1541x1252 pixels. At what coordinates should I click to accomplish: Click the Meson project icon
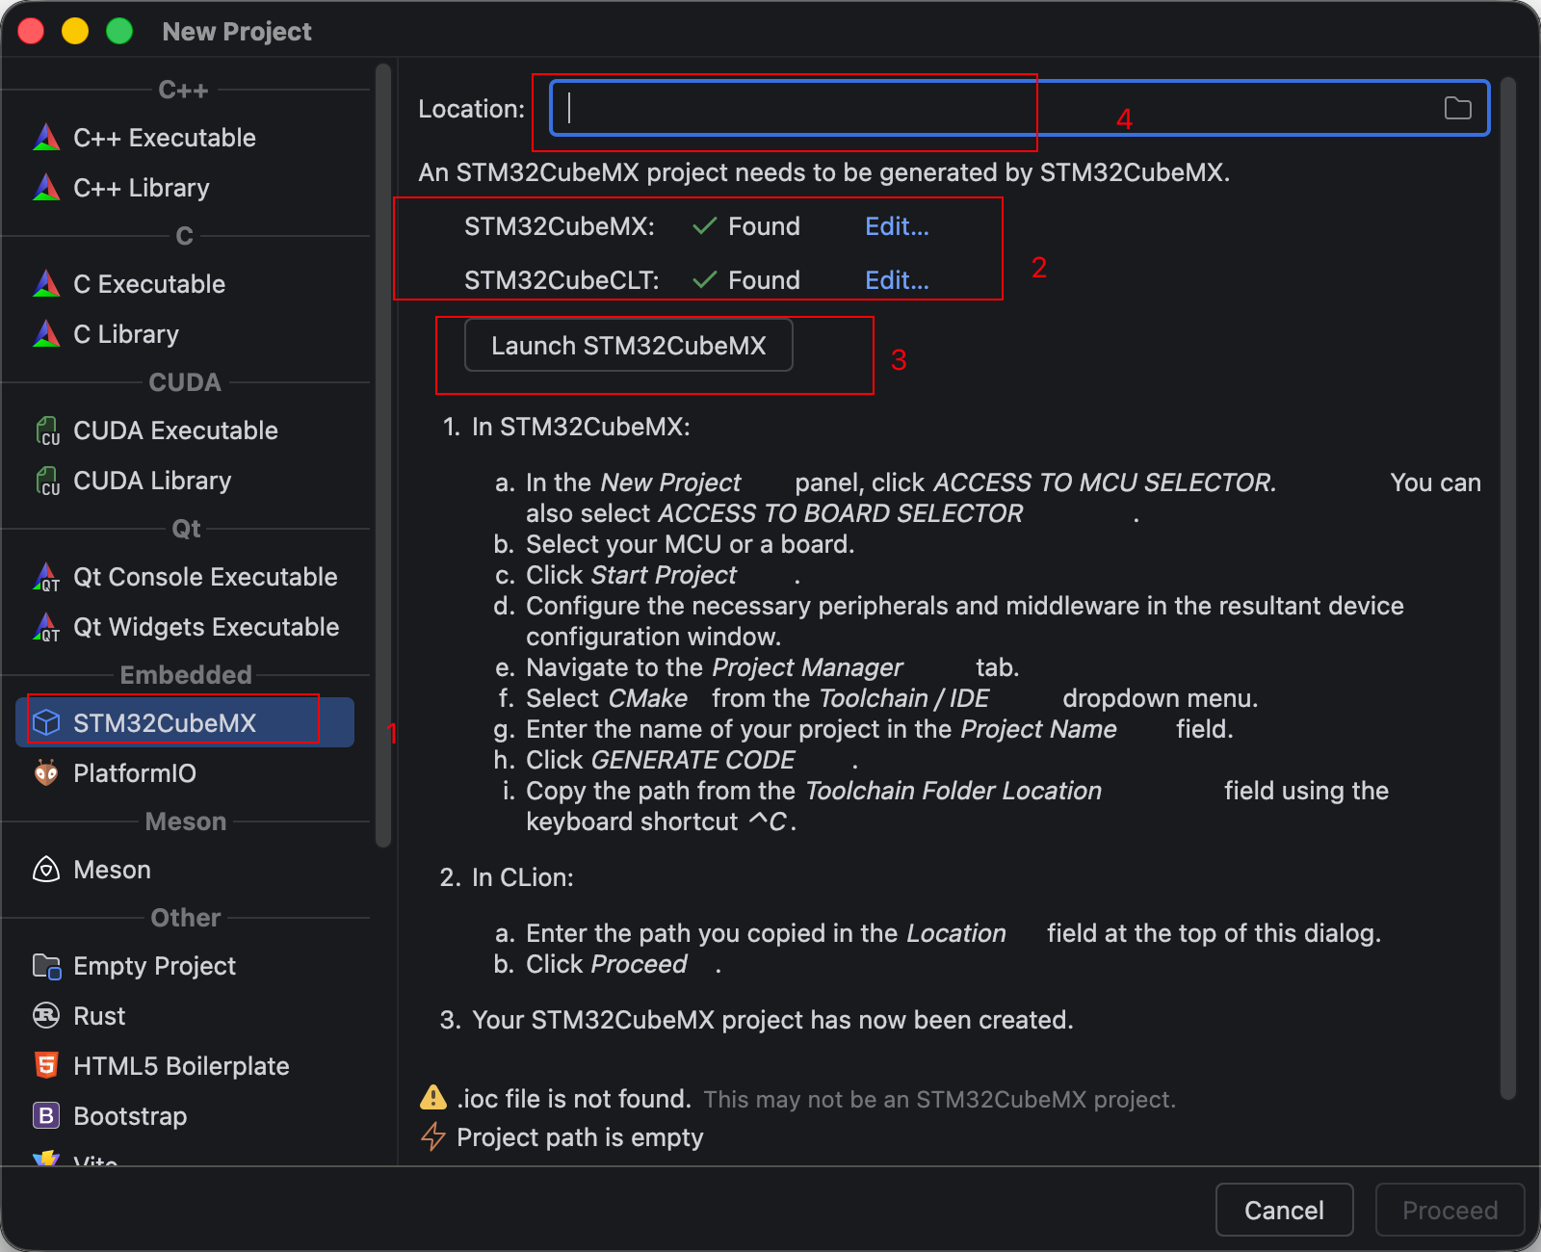click(46, 870)
